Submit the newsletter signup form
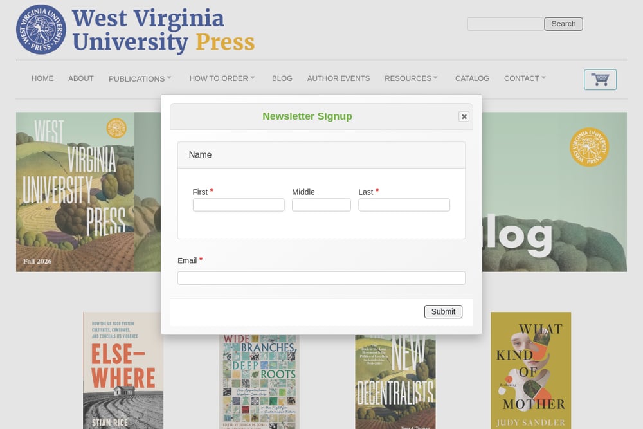643x429 pixels. click(443, 312)
